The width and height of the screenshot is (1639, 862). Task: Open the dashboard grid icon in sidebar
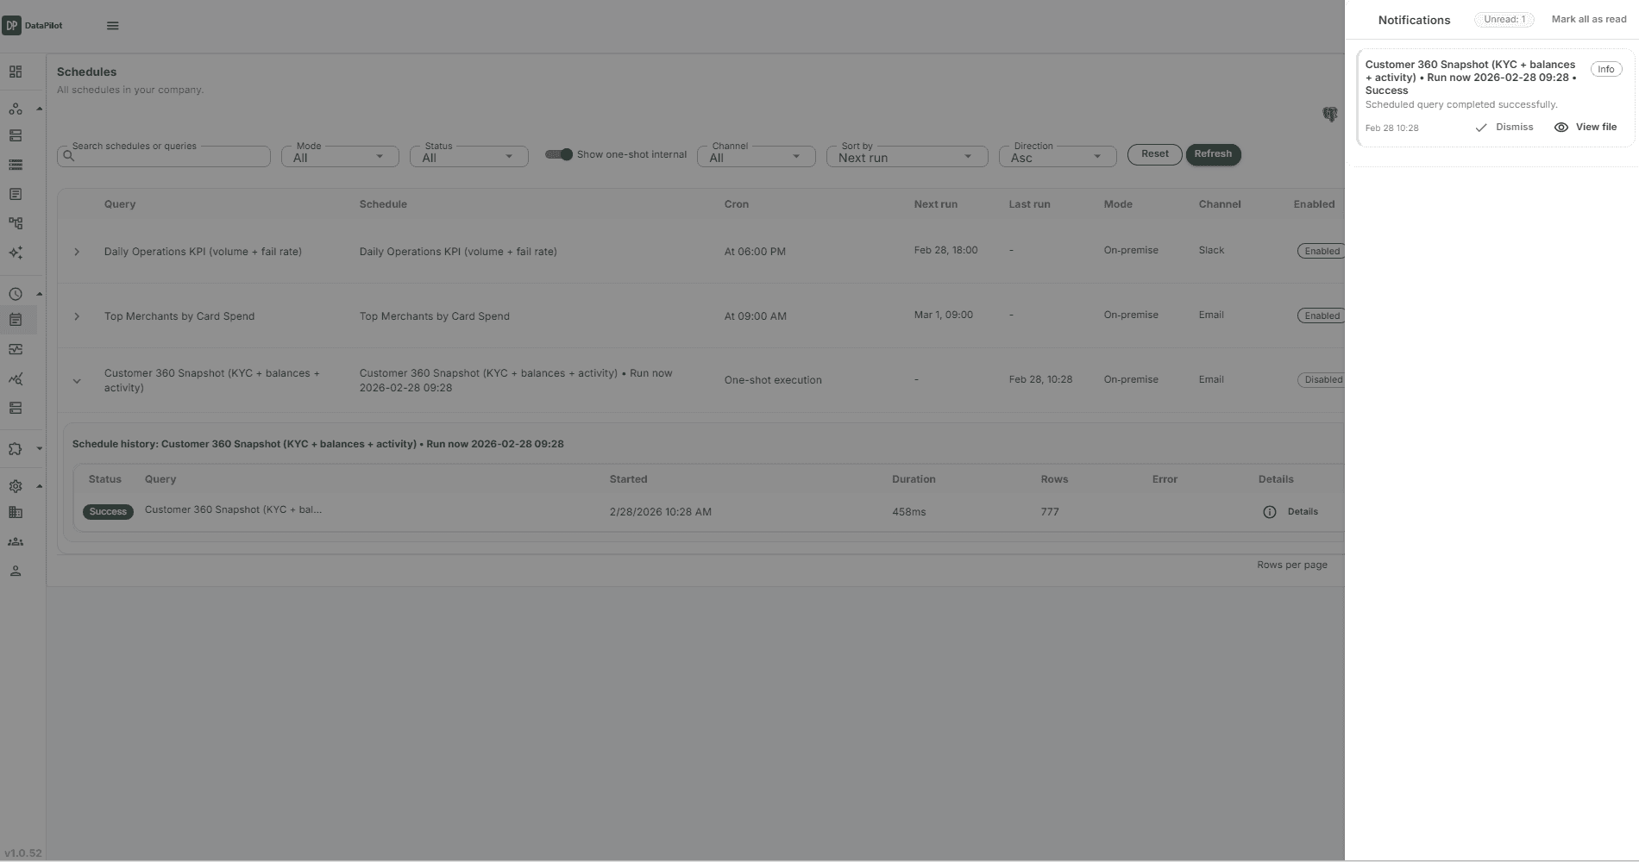point(15,72)
